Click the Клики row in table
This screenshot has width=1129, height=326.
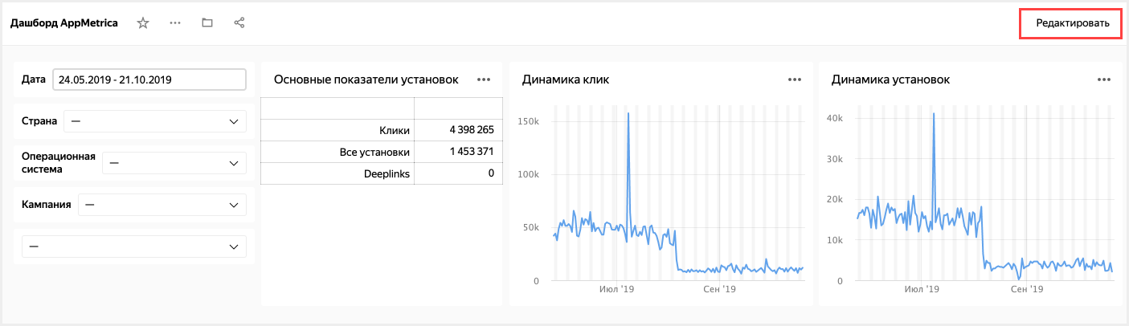tap(382, 130)
